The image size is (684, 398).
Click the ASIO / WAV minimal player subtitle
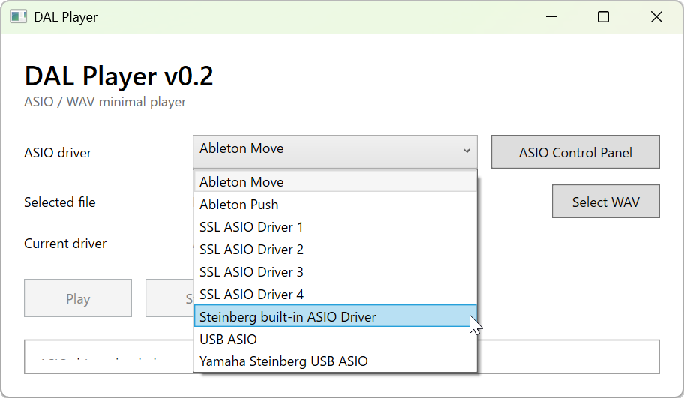pyautogui.click(x=105, y=102)
